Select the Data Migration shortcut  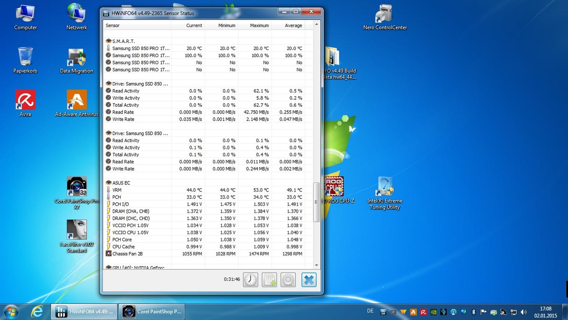[77, 61]
